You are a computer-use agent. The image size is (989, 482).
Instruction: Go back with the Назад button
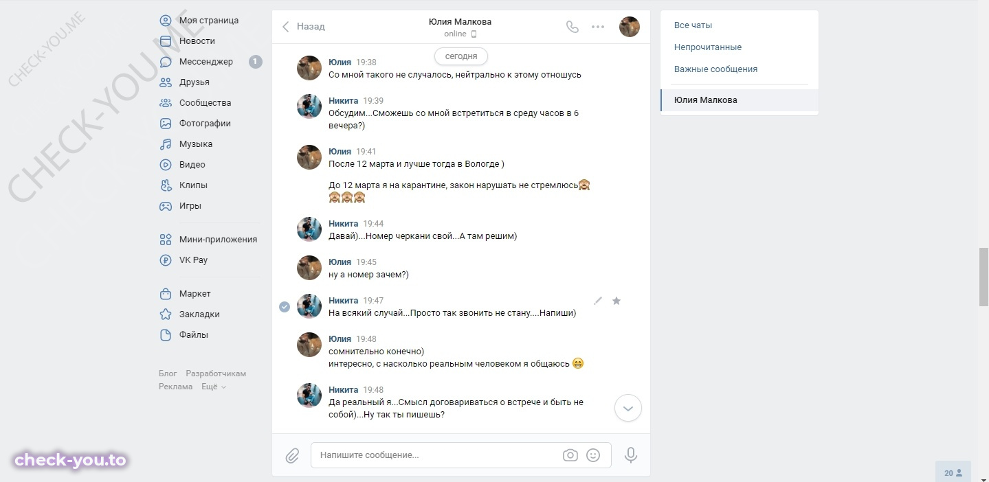click(x=303, y=27)
